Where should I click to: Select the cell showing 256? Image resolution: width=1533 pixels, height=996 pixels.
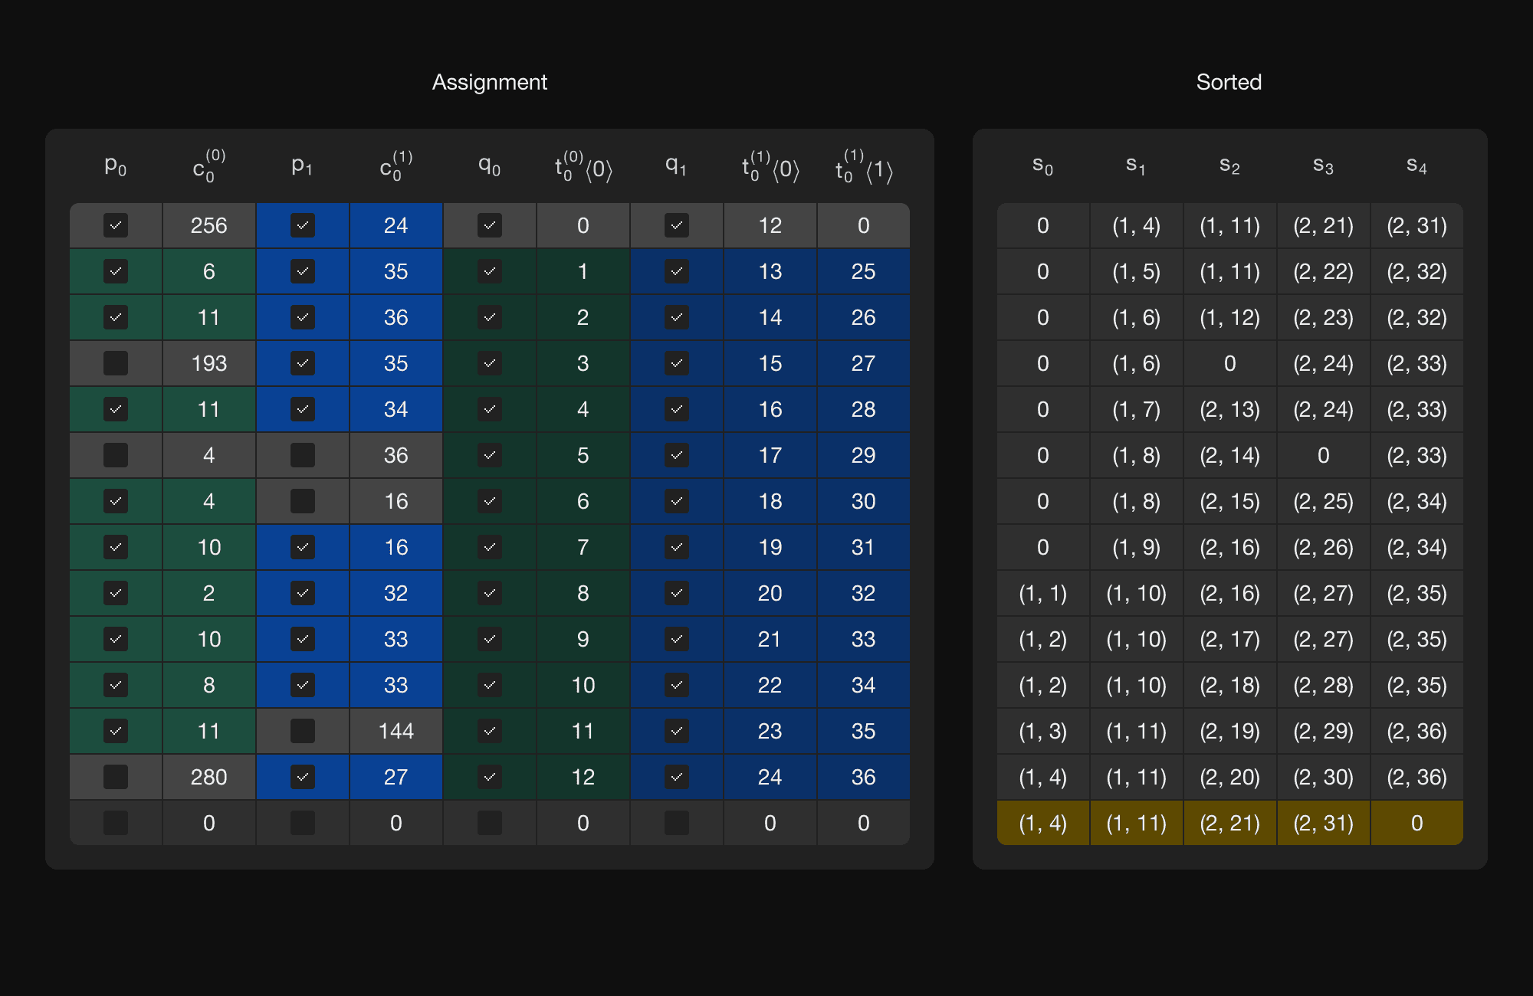click(x=208, y=225)
